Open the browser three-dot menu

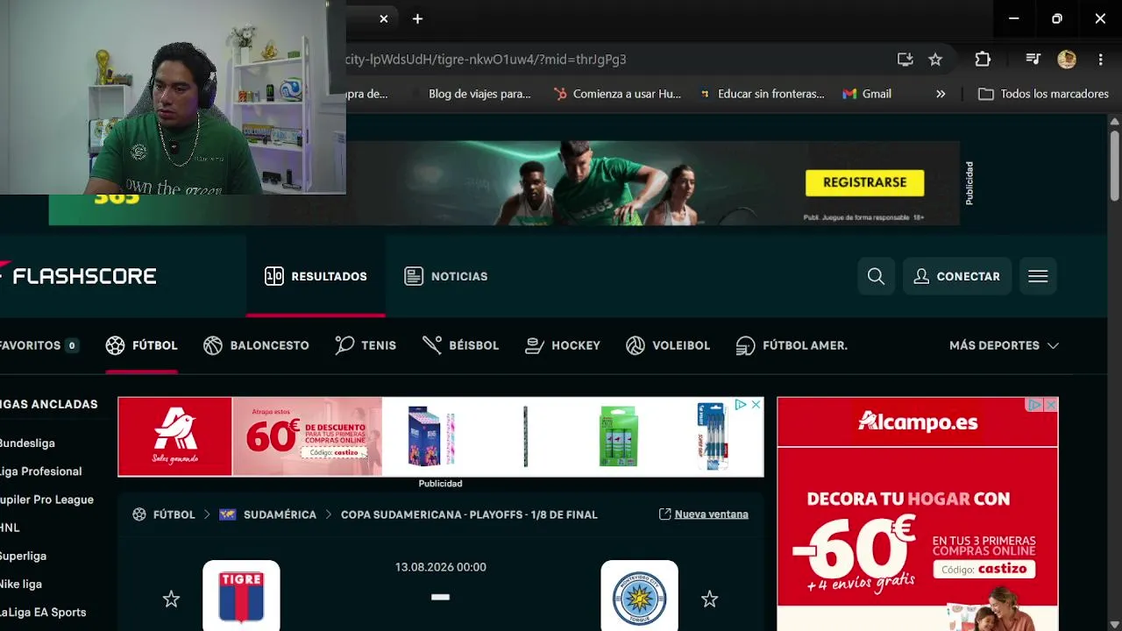pos(1100,60)
